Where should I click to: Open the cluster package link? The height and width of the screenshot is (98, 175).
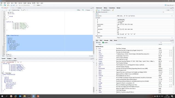100,54
